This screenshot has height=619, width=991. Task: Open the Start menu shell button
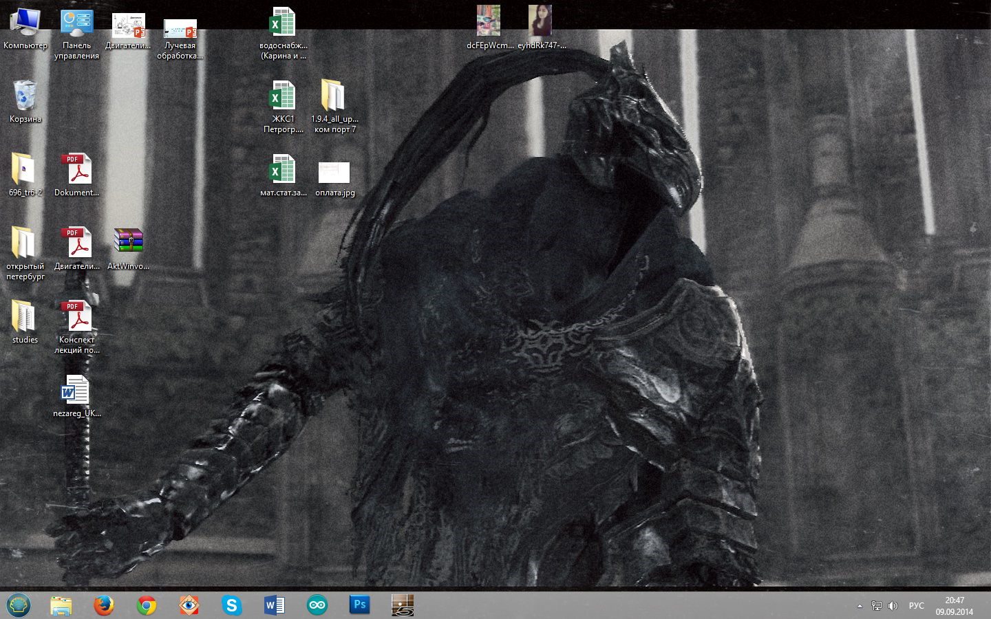(x=19, y=605)
